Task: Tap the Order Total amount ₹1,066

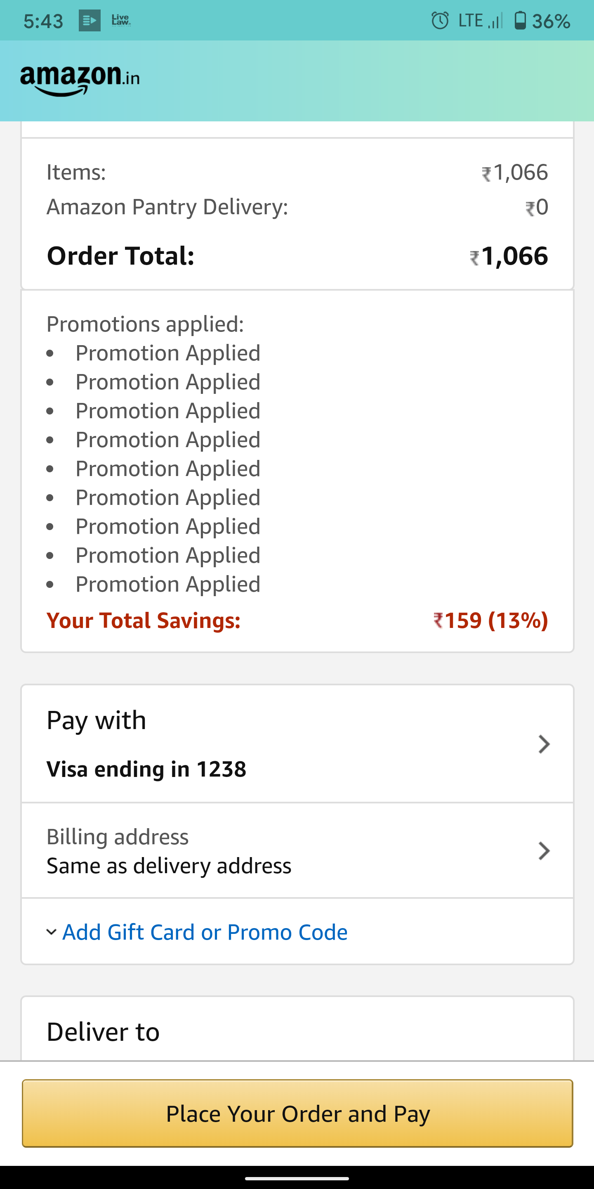Action: coord(509,256)
